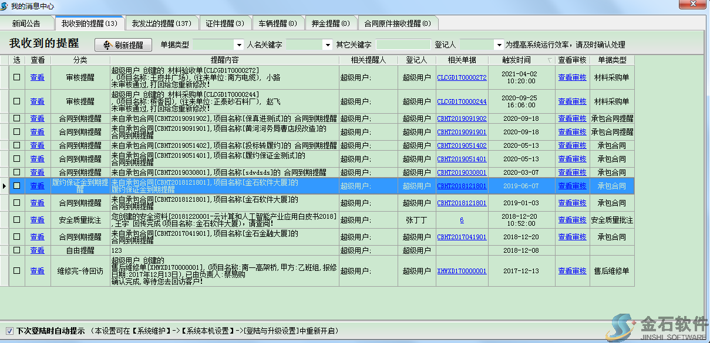This screenshot has height=343, width=710.
Task: Click 查看审核 for the 安全质量批注 row
Action: coord(572,220)
